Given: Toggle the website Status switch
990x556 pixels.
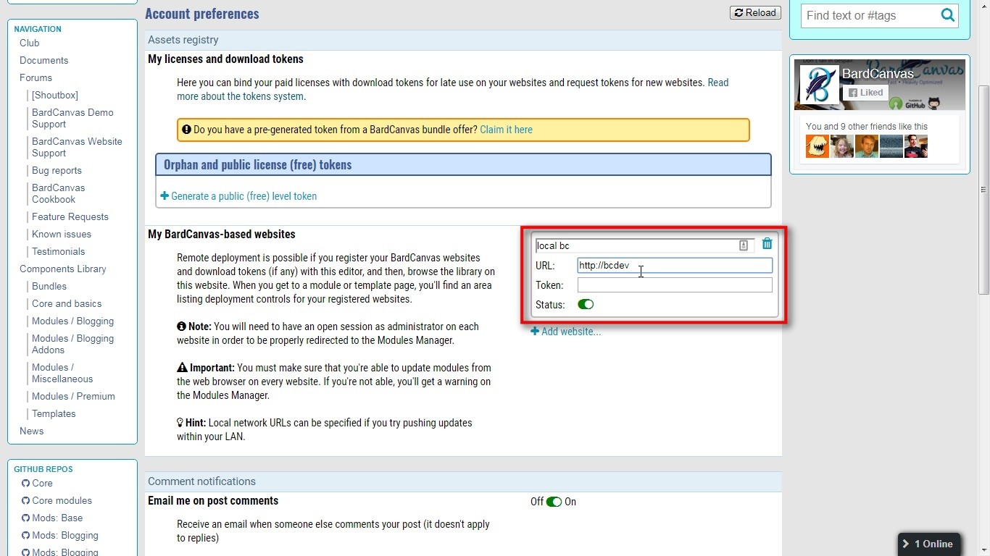Looking at the screenshot, I should pyautogui.click(x=586, y=305).
